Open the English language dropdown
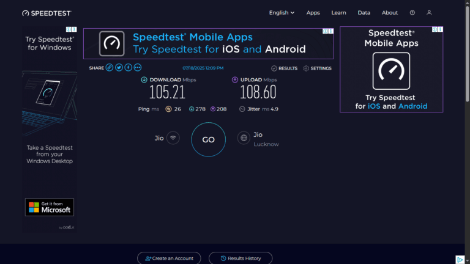This screenshot has width=470, height=264. point(282,13)
